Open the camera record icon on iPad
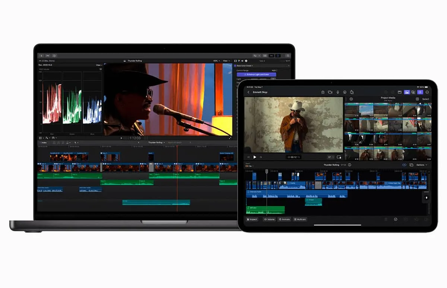 tap(330, 92)
